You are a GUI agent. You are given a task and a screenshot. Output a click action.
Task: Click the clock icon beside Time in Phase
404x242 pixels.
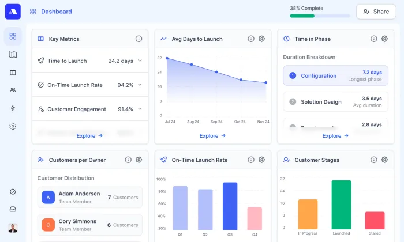point(286,39)
